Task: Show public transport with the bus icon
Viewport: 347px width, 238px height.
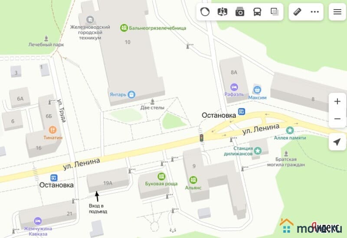Action: pos(257,12)
